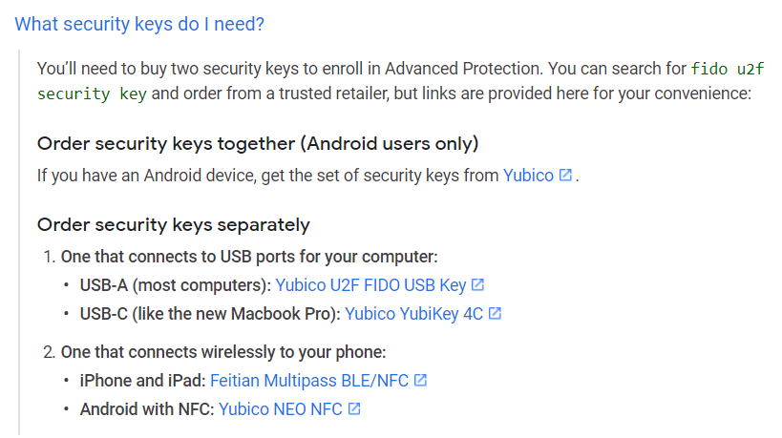
Task: Click 'One that connects wirelessly to your phone' item
Action: [x=223, y=352]
